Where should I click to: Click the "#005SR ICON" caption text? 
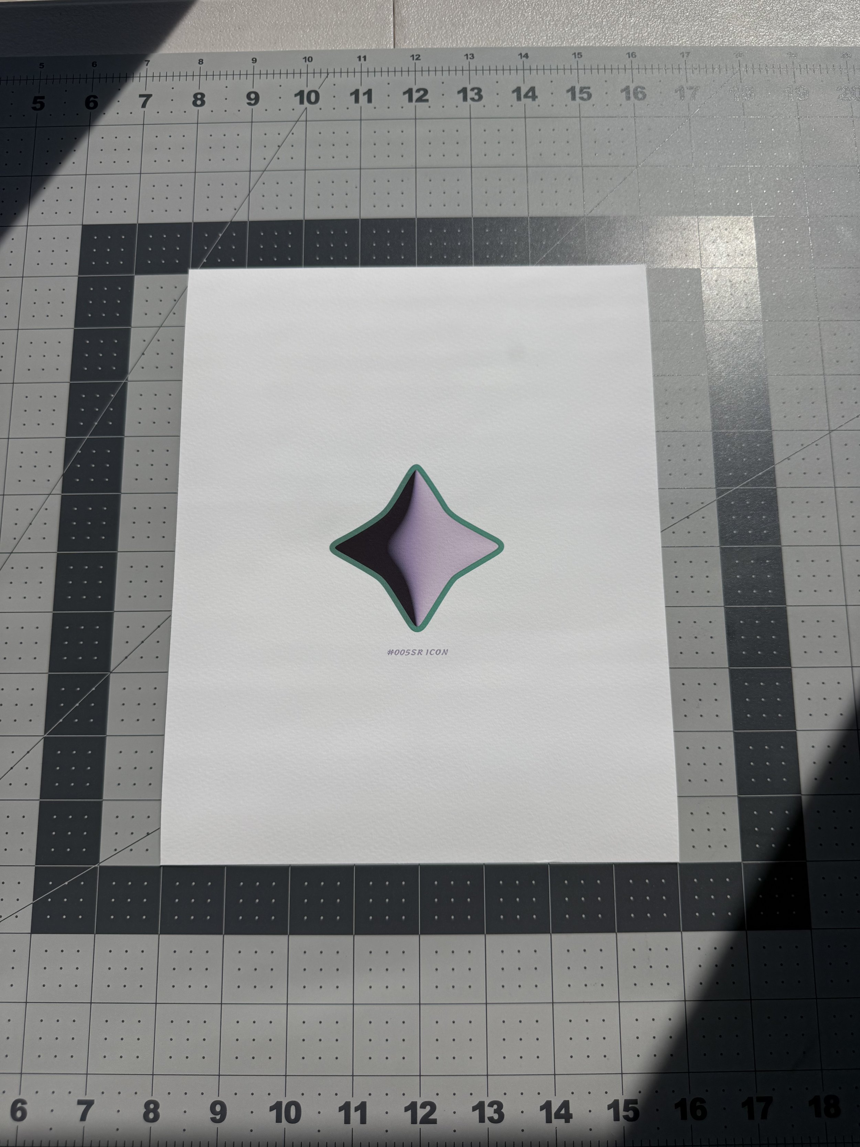(417, 652)
